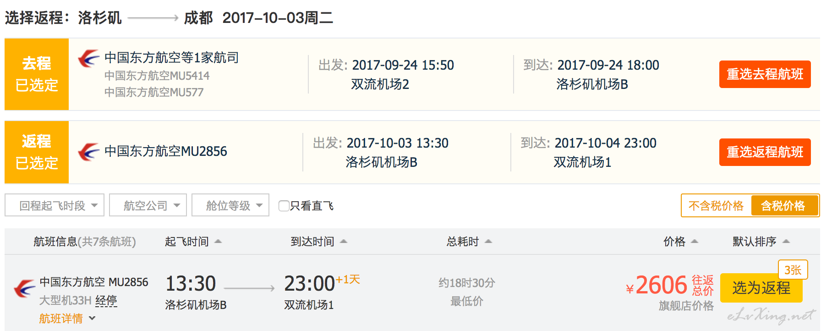Viewport: 821px width, 331px height.
Task: Open the 航空公司 filter dropdown
Action: click(148, 205)
